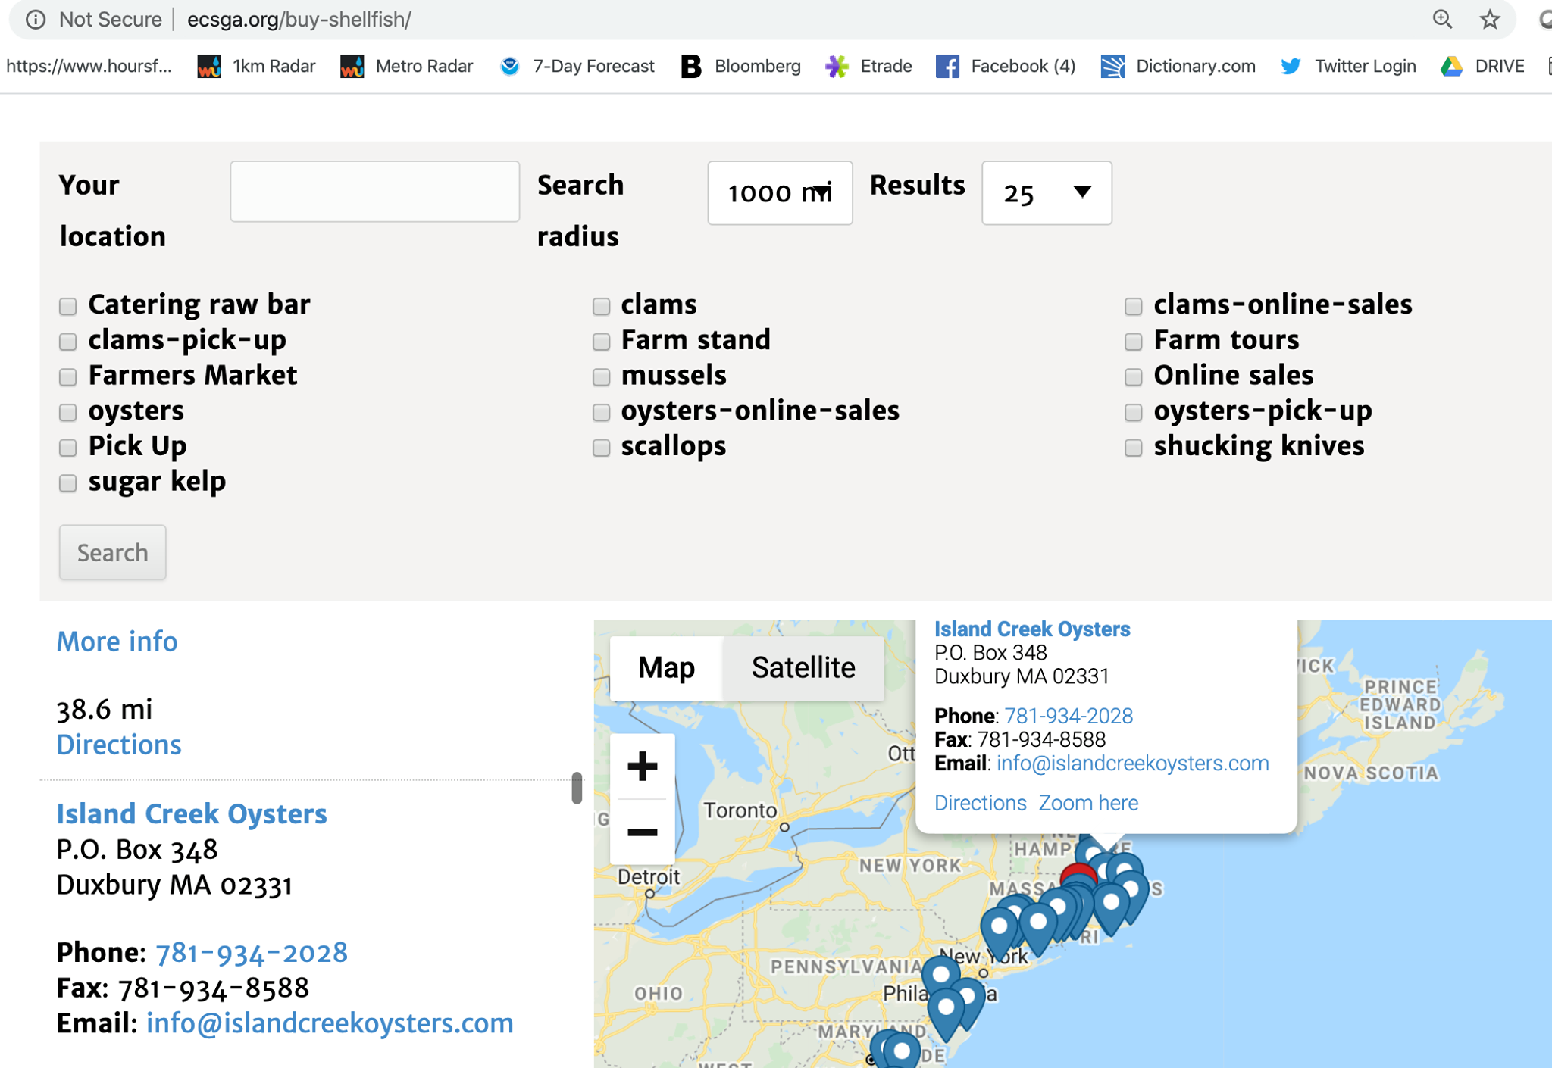This screenshot has width=1552, height=1068.
Task: Open Island Creek Oysters link in results list
Action: click(192, 813)
